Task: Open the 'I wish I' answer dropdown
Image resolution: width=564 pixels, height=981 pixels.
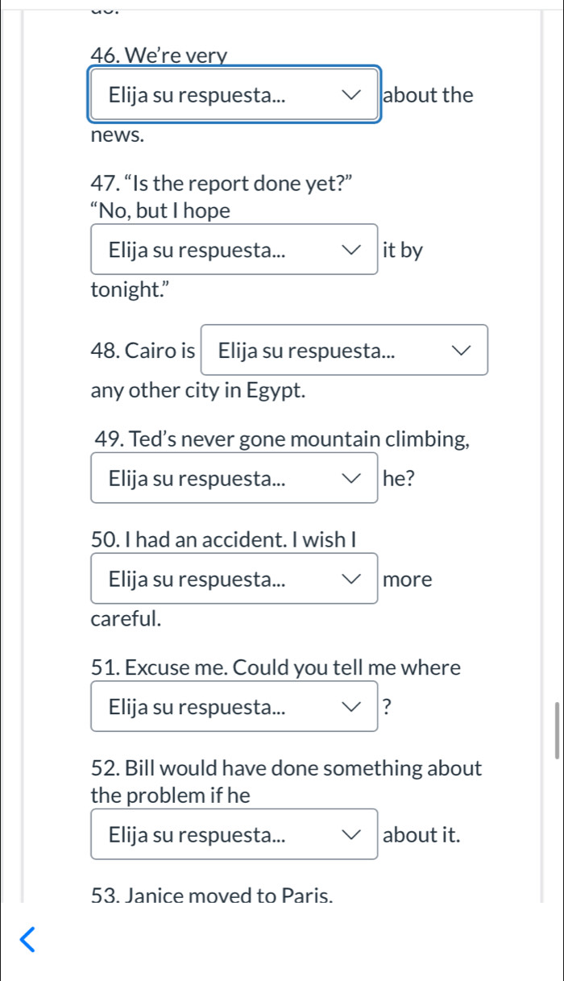Action: (x=234, y=579)
